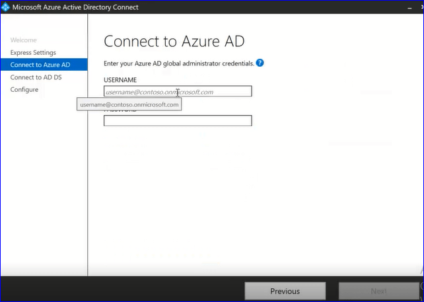Proceed with the Next button
424x302 pixels.
coord(379,291)
